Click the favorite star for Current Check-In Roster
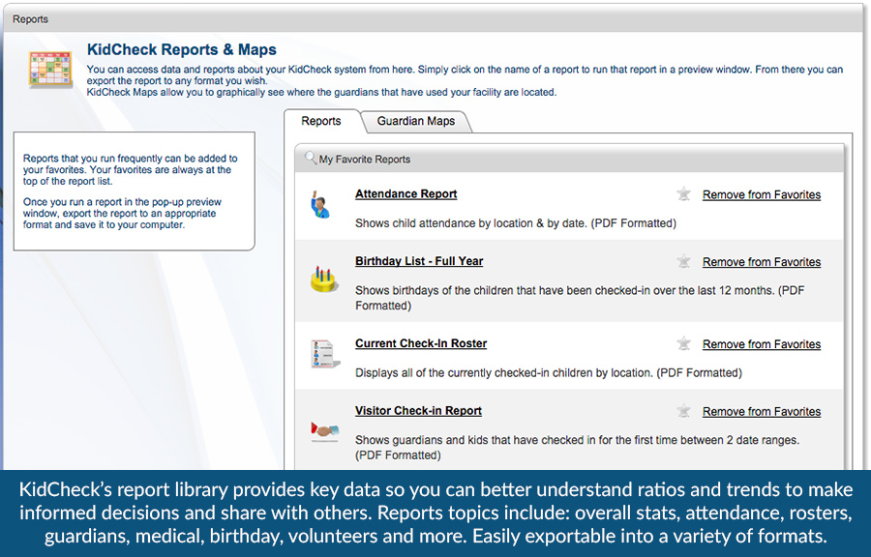 (x=684, y=344)
